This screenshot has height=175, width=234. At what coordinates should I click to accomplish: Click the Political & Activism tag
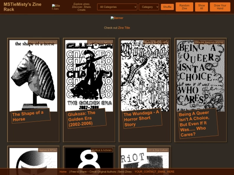coord(102,150)
